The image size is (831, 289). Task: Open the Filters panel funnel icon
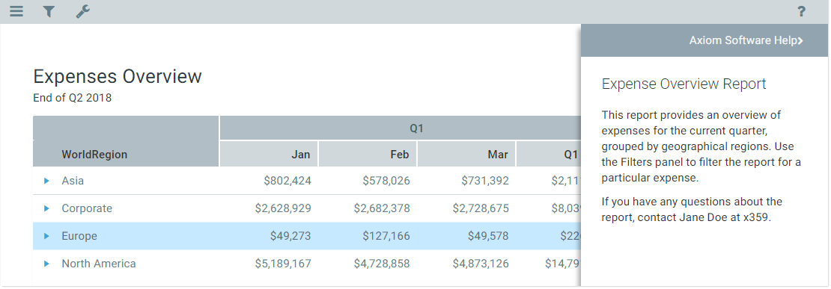49,11
